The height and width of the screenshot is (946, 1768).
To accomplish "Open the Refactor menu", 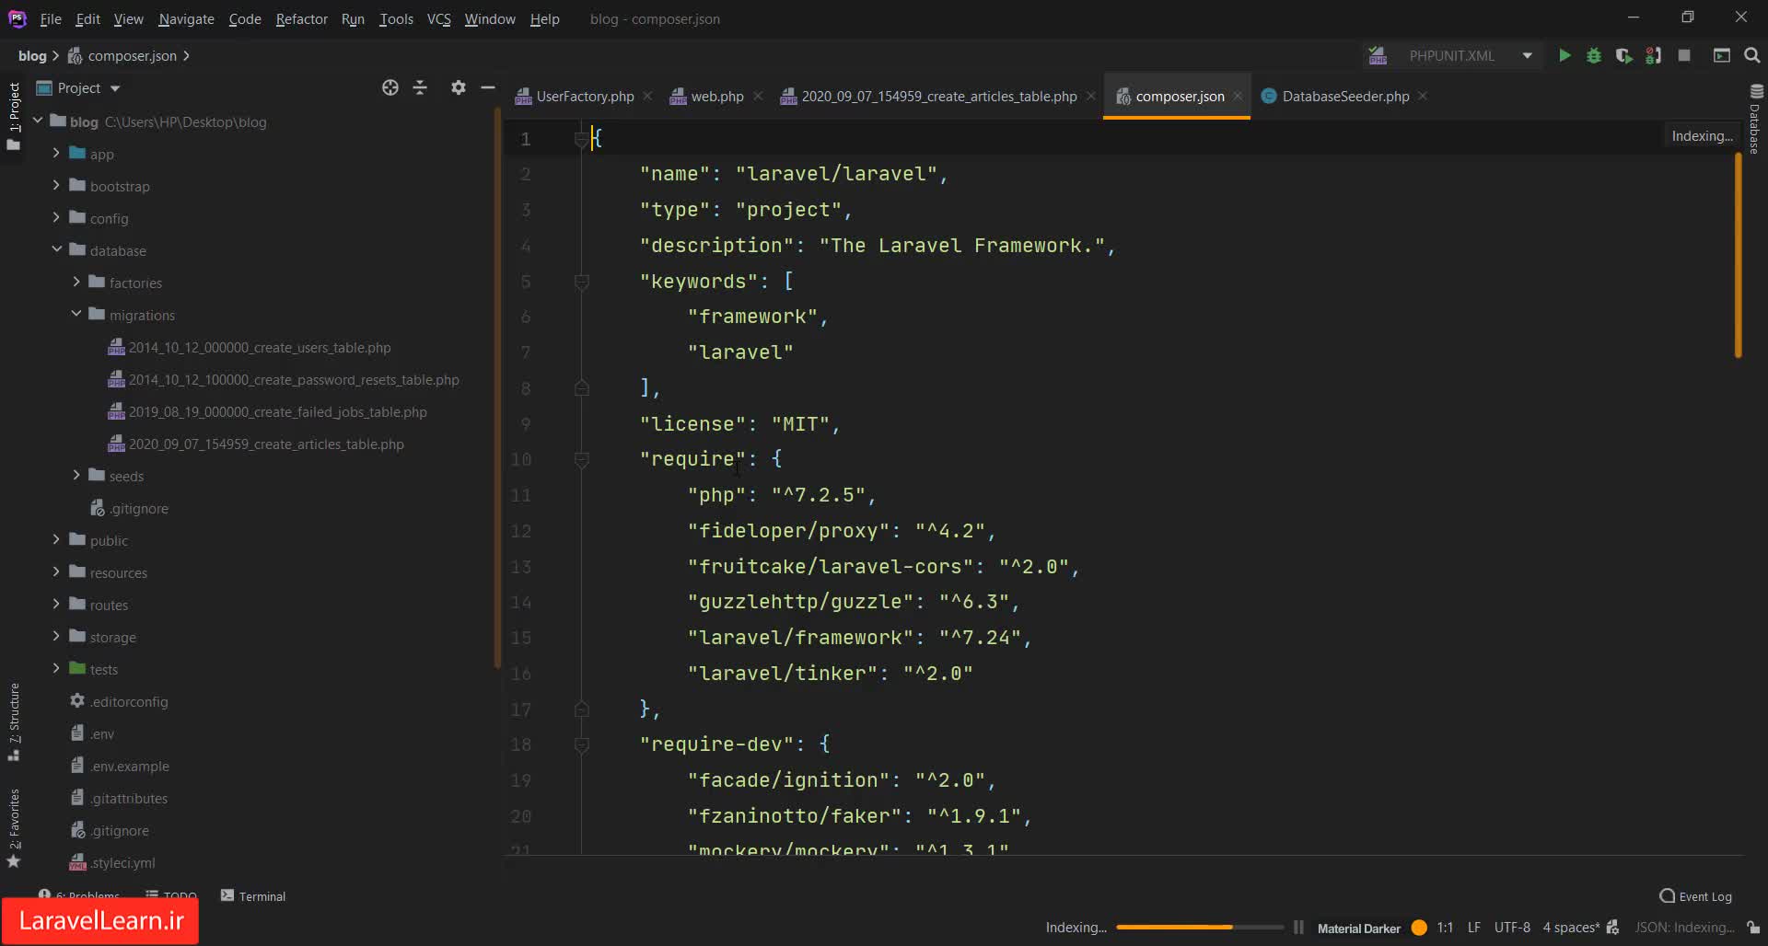I will click(x=301, y=18).
